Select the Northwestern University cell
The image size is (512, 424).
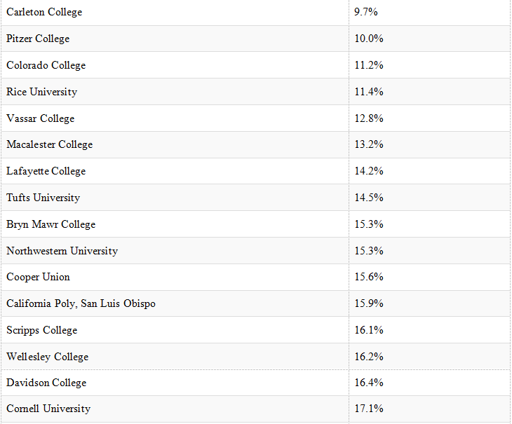point(62,251)
